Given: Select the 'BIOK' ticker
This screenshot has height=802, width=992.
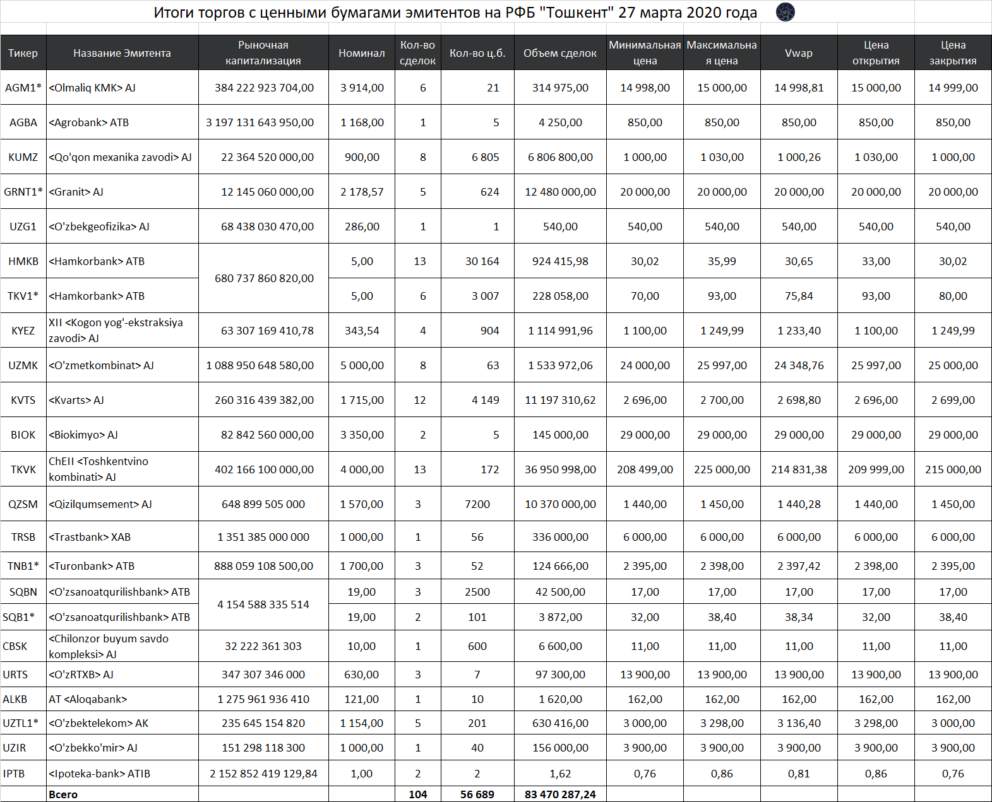Looking at the screenshot, I should pyautogui.click(x=23, y=435).
